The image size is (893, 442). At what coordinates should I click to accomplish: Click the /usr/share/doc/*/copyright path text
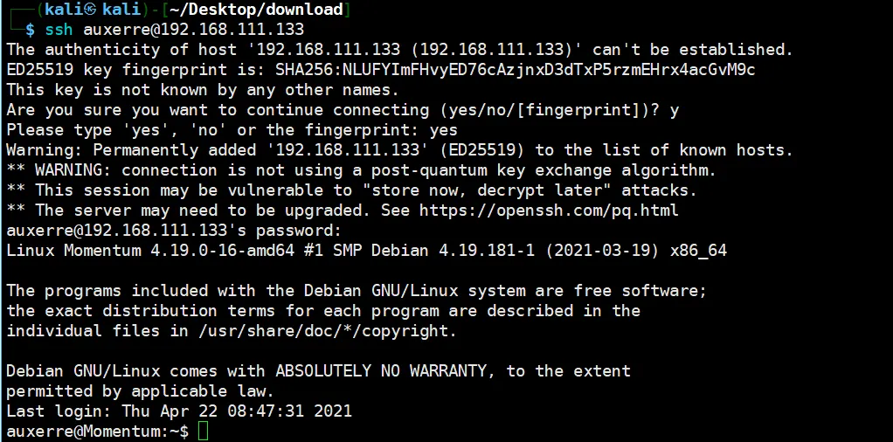click(328, 331)
